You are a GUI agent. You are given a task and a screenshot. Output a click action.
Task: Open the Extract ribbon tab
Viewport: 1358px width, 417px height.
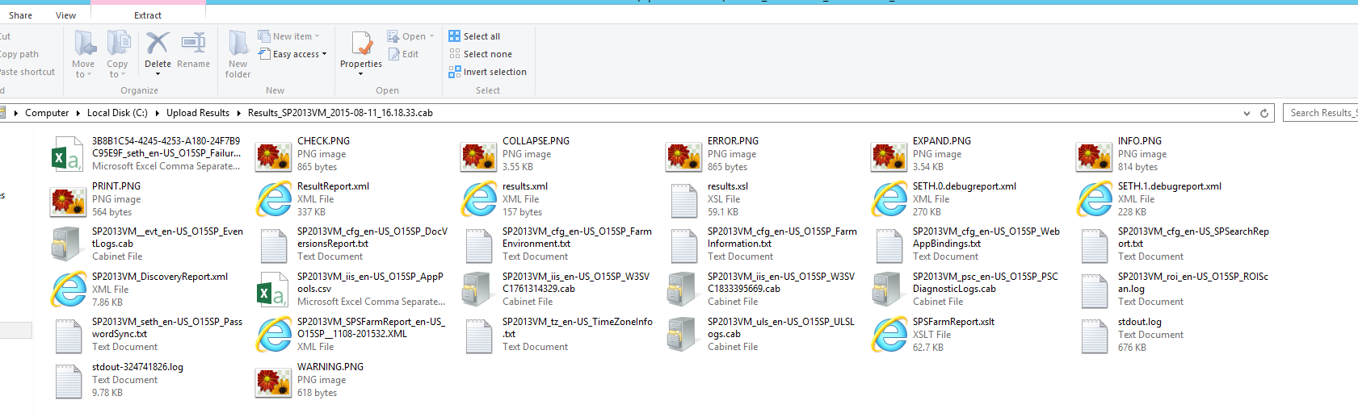pyautogui.click(x=148, y=15)
